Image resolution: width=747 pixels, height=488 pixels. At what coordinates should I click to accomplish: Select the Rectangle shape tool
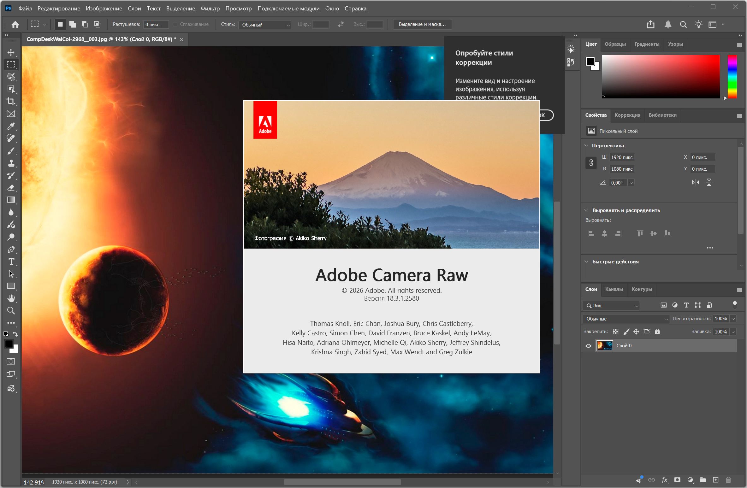11,286
